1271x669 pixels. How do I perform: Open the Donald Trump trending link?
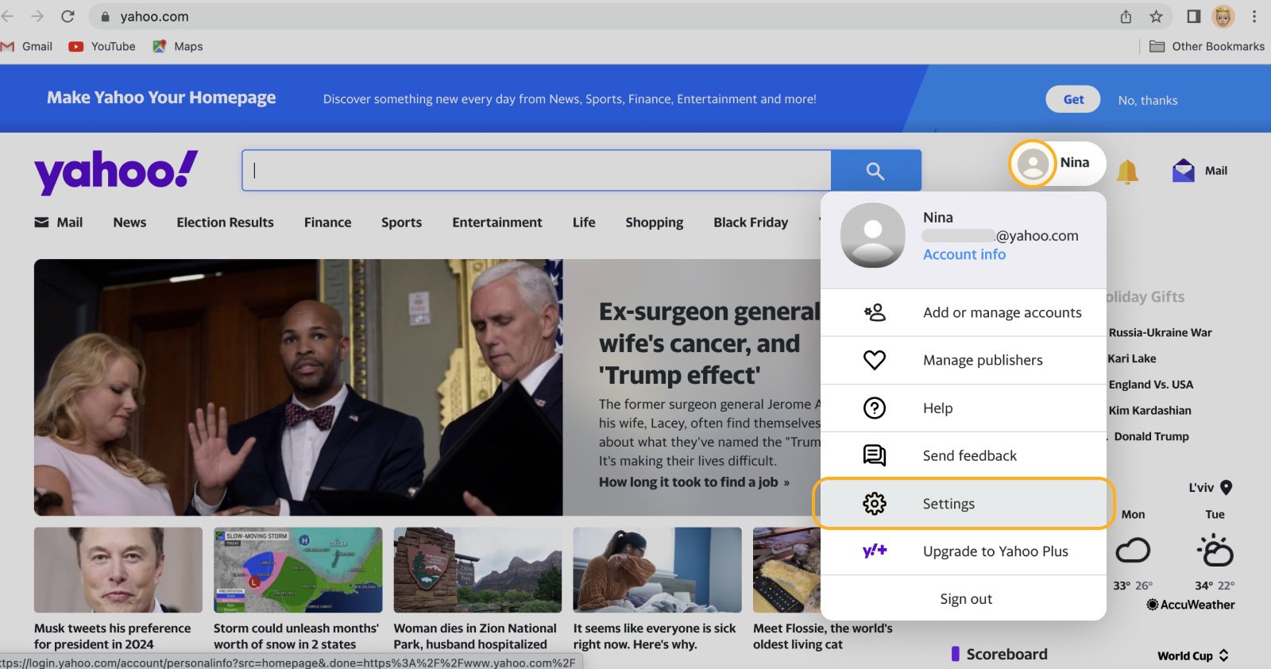1151,436
